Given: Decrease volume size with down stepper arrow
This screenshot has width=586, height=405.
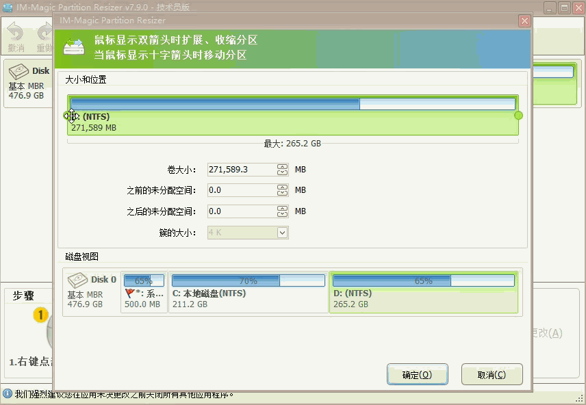Looking at the screenshot, I should click(283, 172).
